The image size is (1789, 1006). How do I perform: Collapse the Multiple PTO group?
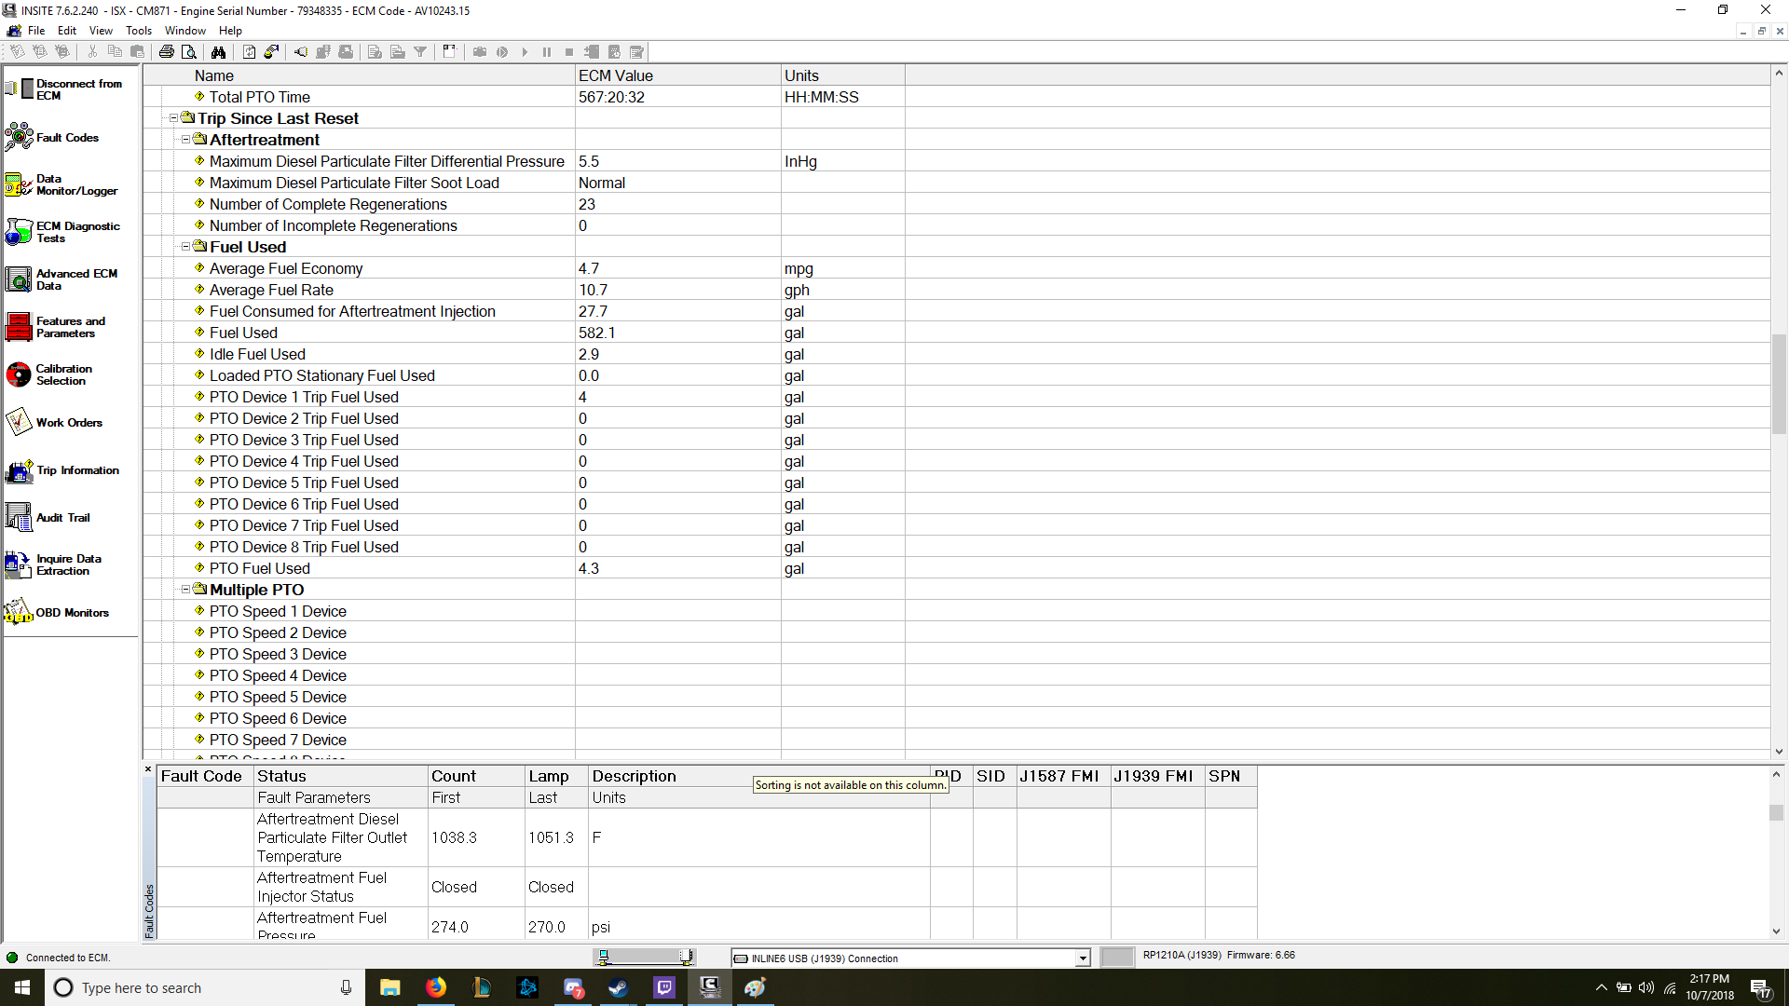point(185,590)
